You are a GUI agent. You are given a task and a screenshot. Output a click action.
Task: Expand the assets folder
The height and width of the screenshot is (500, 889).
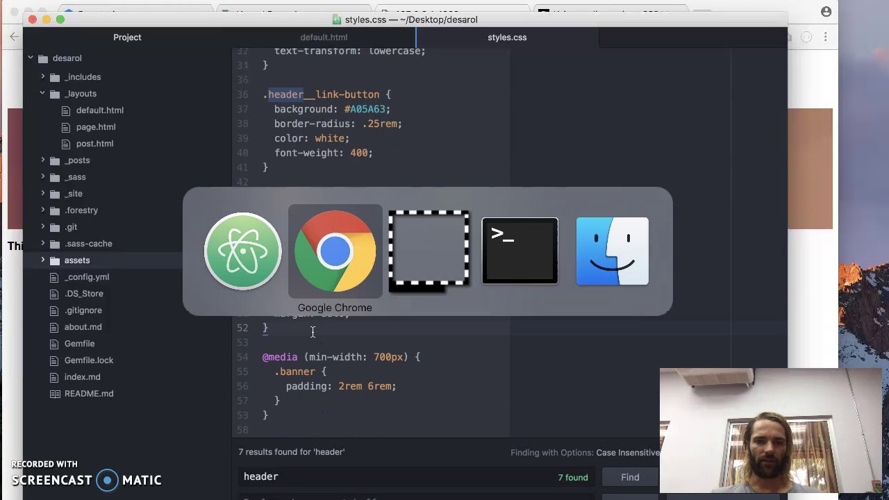[x=43, y=260]
